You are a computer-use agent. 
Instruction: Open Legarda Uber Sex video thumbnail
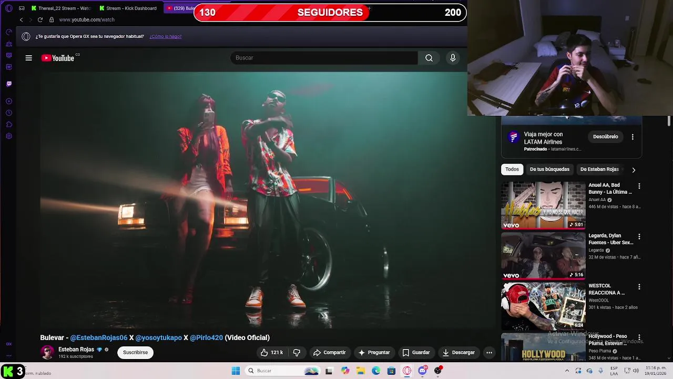pyautogui.click(x=543, y=255)
